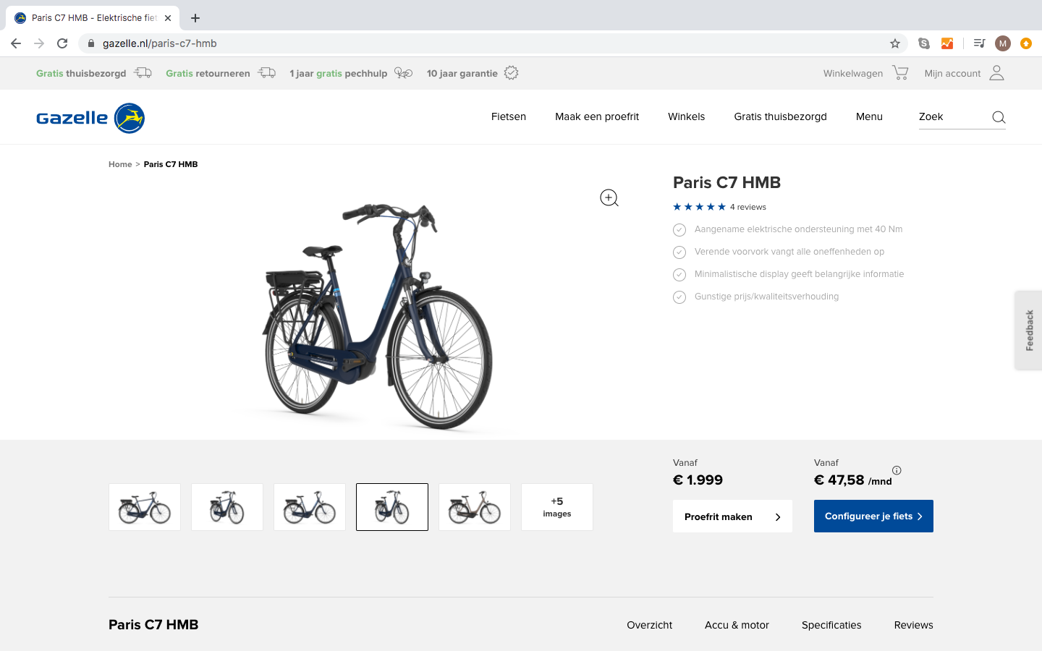Open the account person icon

996,73
